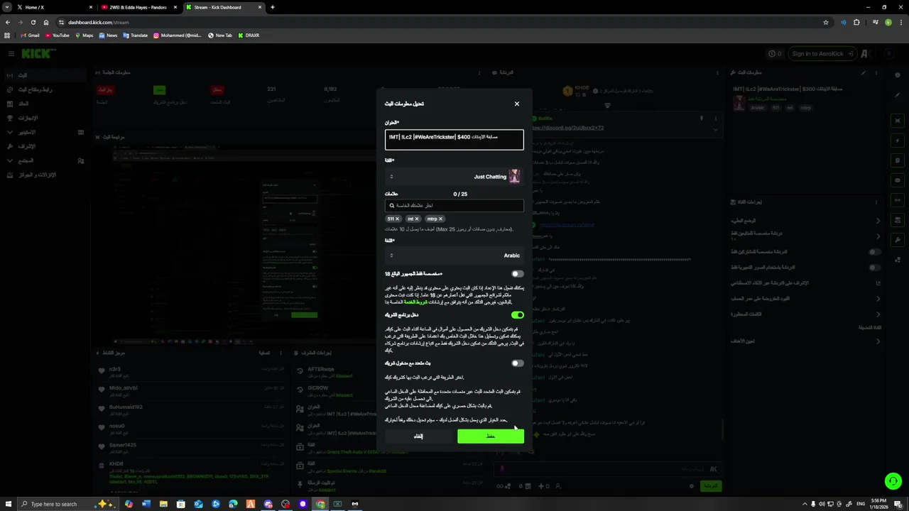
Task: Disable the partner program income toggle
Action: click(x=518, y=315)
